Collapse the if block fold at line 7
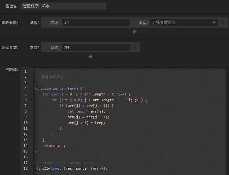 [x=31, y=106]
